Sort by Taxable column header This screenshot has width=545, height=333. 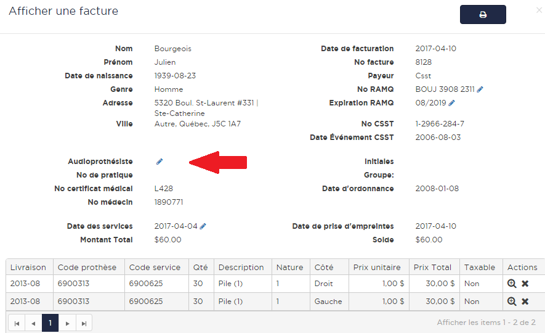pyautogui.click(x=480, y=267)
